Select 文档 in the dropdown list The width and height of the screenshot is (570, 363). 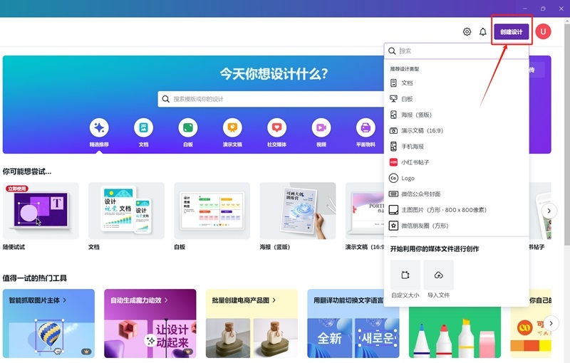[456, 83]
